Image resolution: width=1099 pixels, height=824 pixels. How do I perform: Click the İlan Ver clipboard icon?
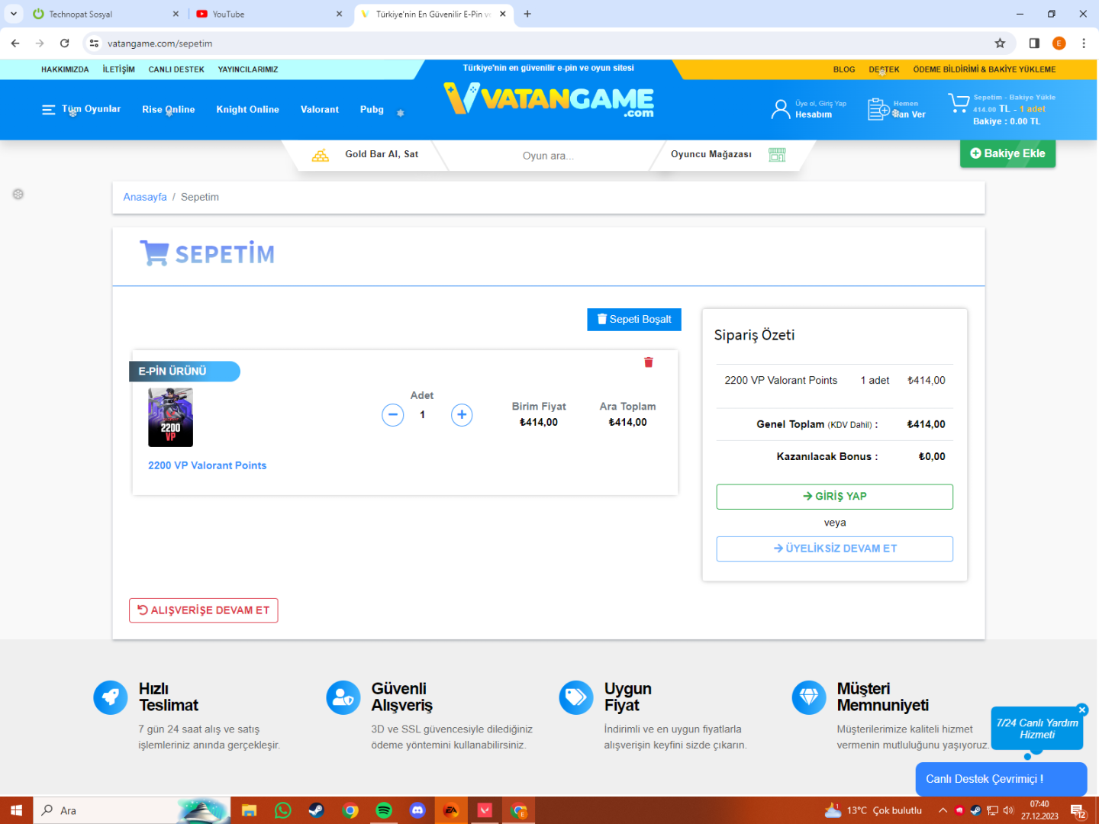(x=878, y=109)
